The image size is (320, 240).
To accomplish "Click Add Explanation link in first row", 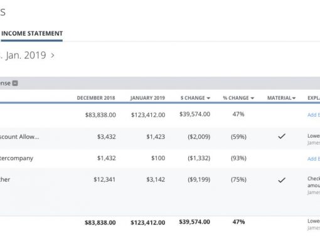I will (x=314, y=115).
